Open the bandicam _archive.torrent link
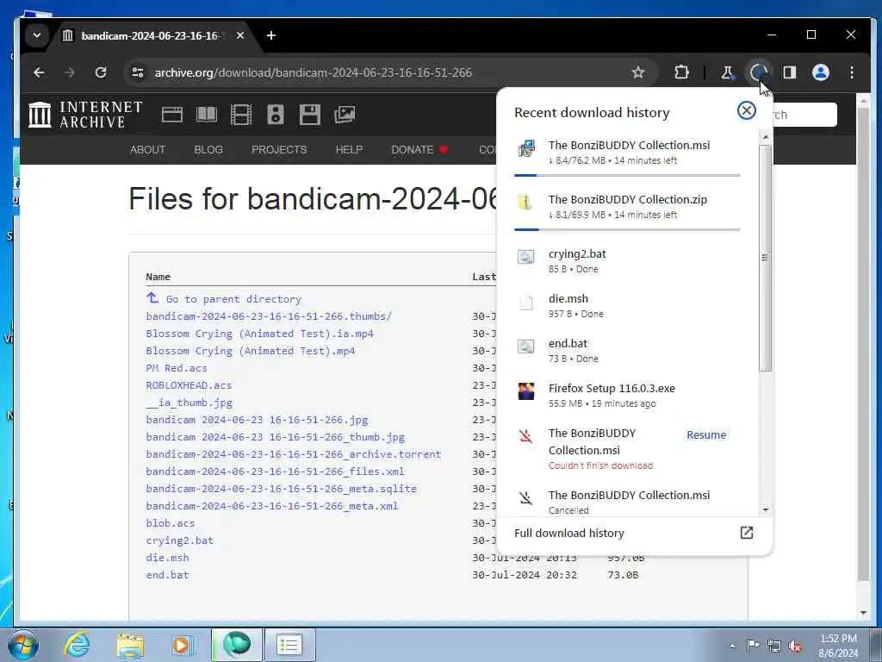 tap(294, 454)
